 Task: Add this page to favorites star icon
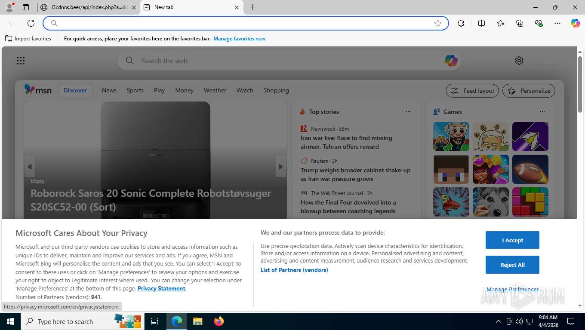pyautogui.click(x=438, y=23)
